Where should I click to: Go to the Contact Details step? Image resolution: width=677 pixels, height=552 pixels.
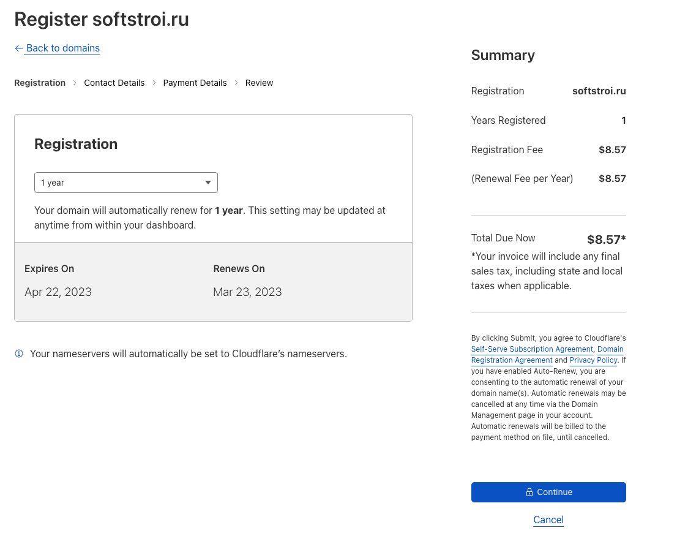114,83
